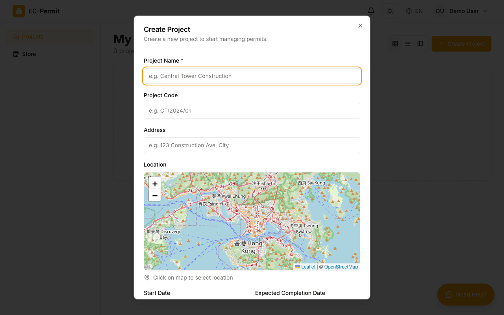Click the globe language icon in the header
Viewport: 504px width, 315px height.
point(409,11)
